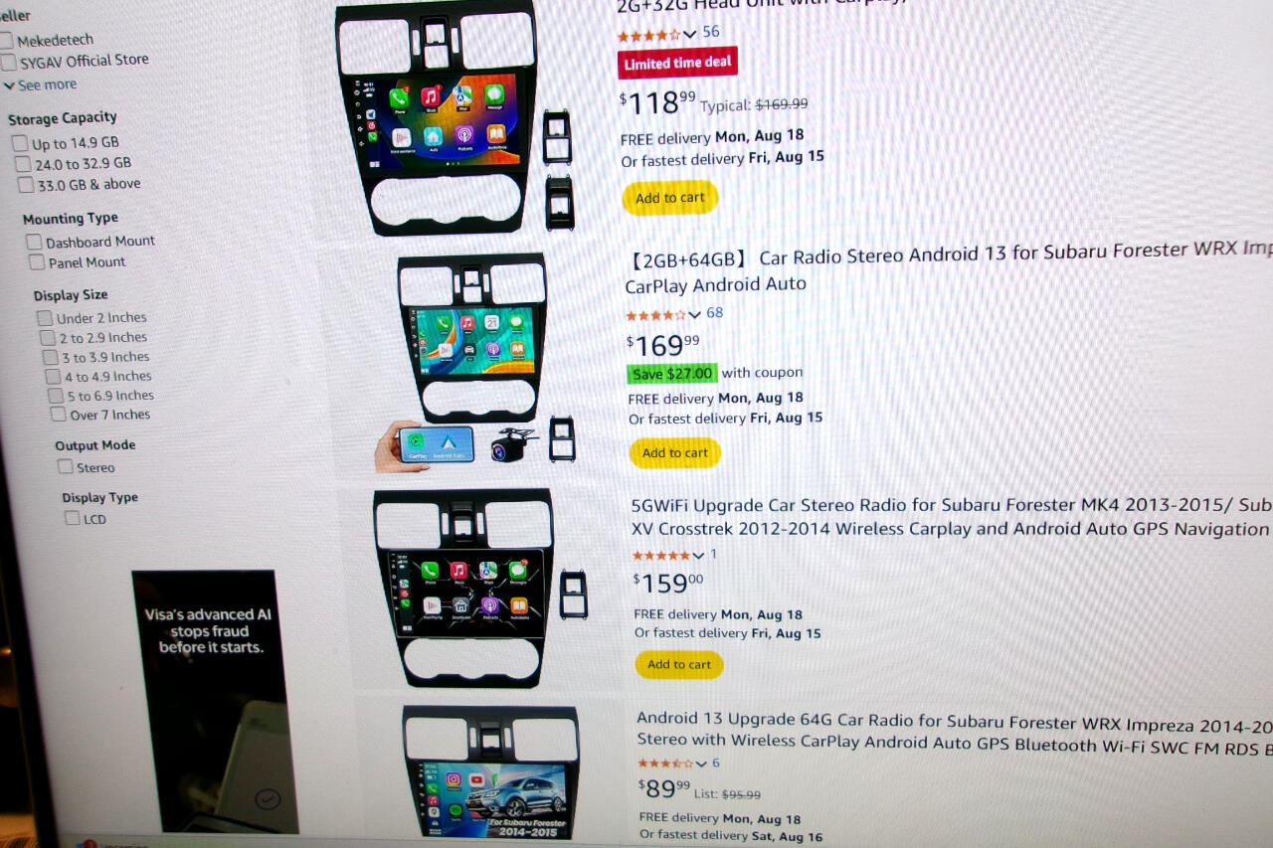Viewport: 1273px width, 848px height.
Task: Check the SYGAV Official Store checkbox
Action: point(8,63)
